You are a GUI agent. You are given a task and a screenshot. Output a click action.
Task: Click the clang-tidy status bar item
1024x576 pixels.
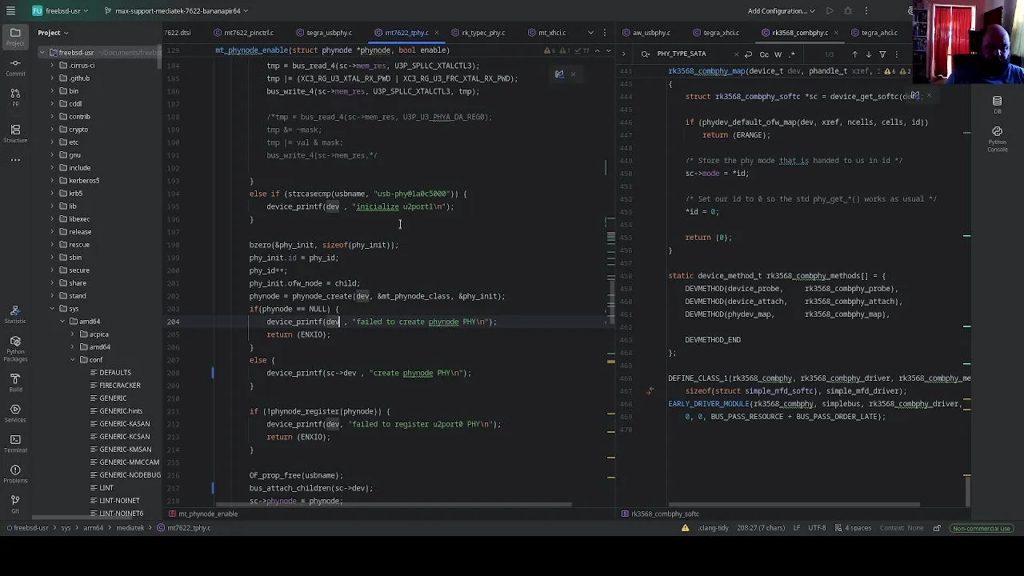click(712, 528)
